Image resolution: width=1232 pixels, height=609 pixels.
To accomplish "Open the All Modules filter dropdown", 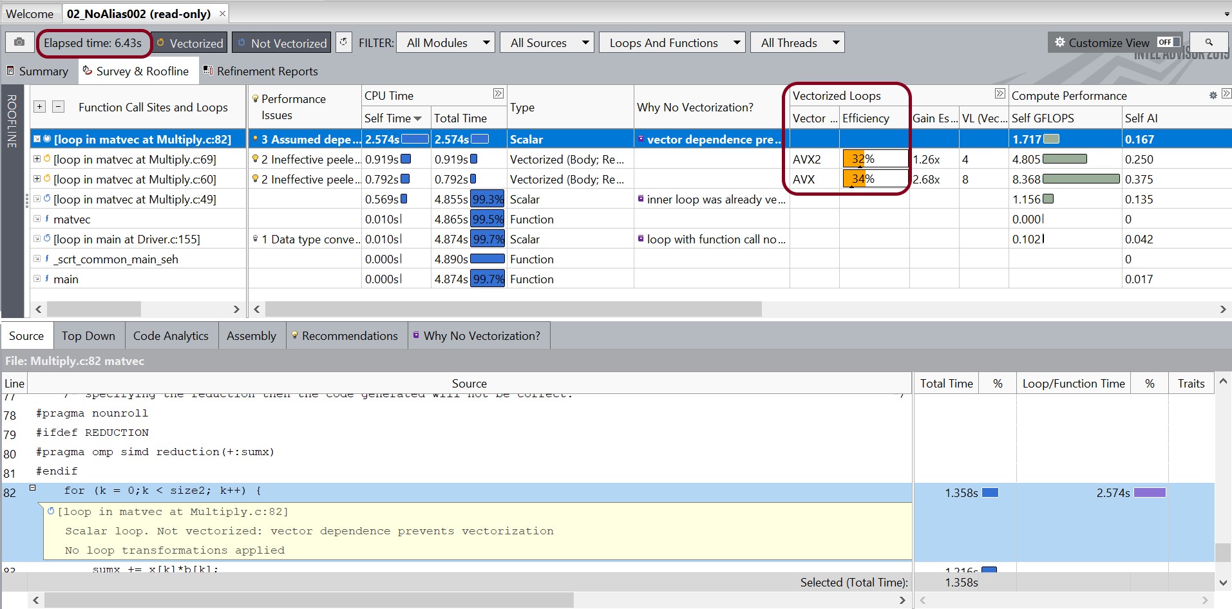I will 446,43.
